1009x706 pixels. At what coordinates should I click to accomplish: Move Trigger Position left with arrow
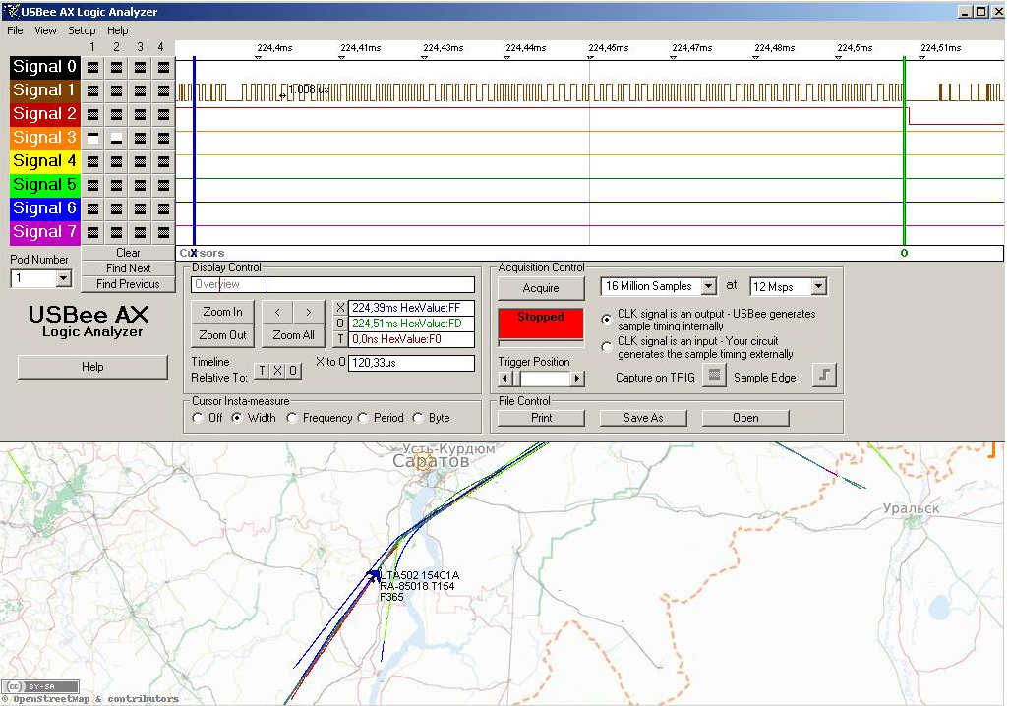505,379
